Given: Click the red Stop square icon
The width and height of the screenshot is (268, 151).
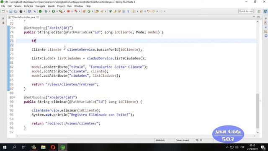Looking at the screenshot, I should click(68, 11).
